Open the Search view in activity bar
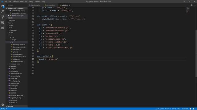Viewport: 197px width, 110px height. [3, 12]
